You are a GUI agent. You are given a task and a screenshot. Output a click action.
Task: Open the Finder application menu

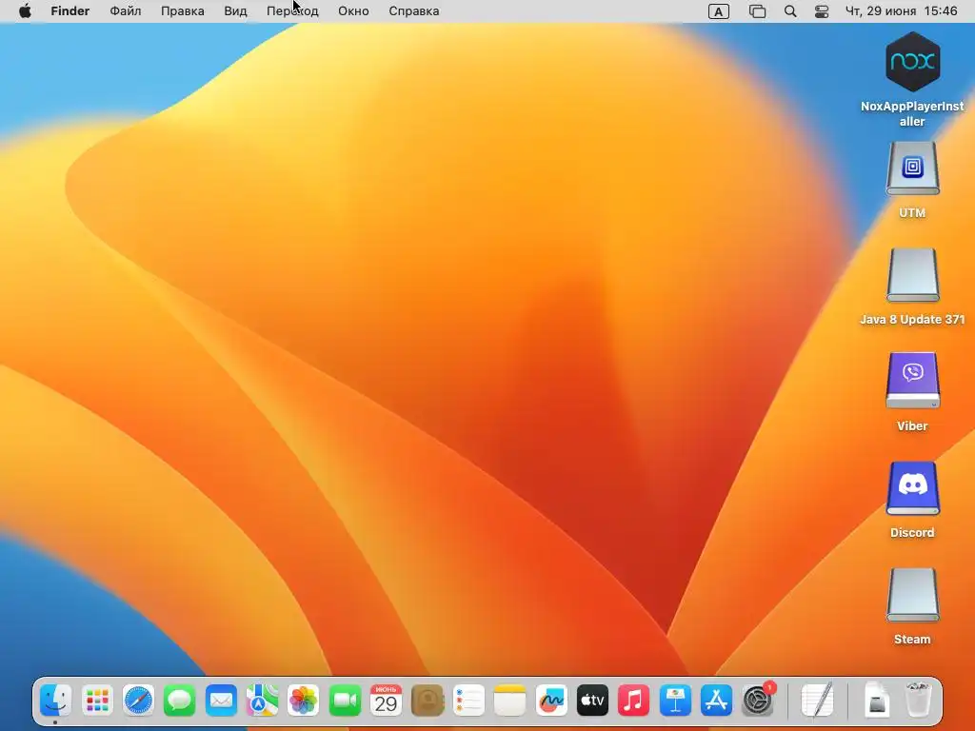(70, 11)
